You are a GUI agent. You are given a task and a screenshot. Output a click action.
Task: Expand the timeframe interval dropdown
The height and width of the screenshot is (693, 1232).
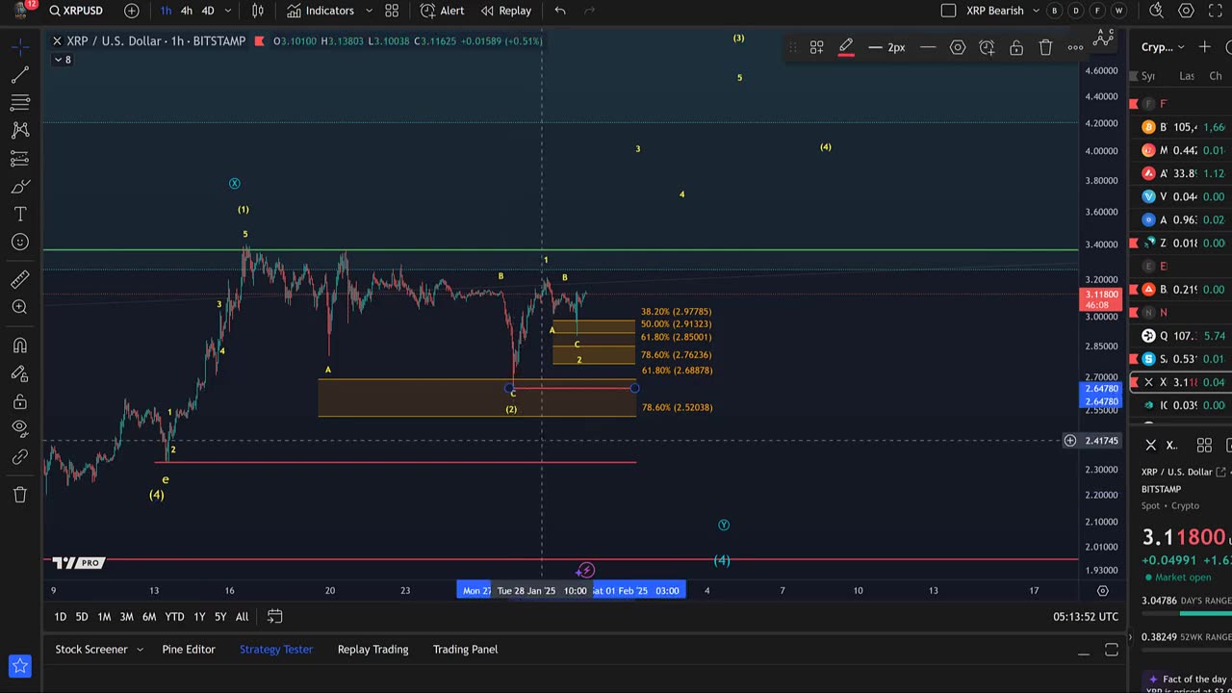click(x=228, y=11)
